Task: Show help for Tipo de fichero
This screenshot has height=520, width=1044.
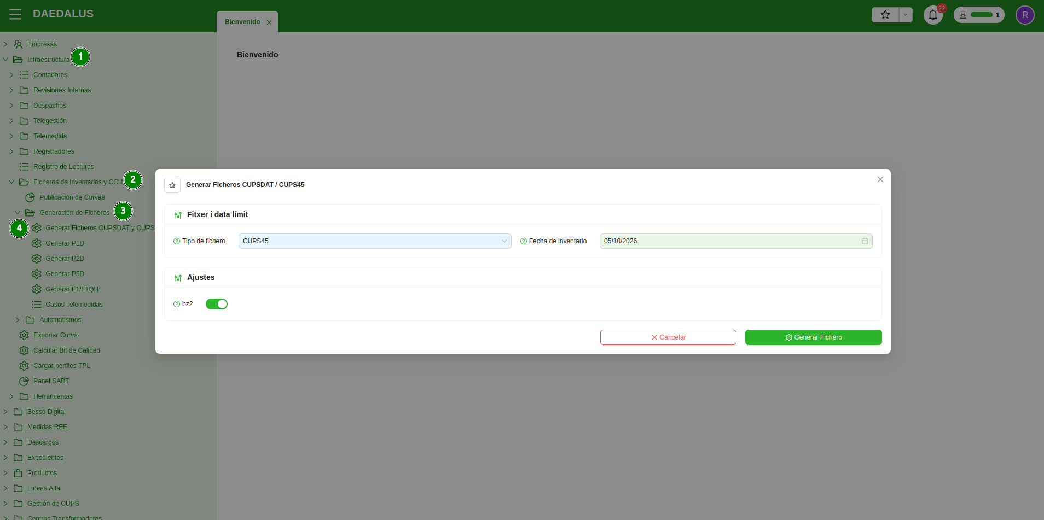Action: click(177, 241)
